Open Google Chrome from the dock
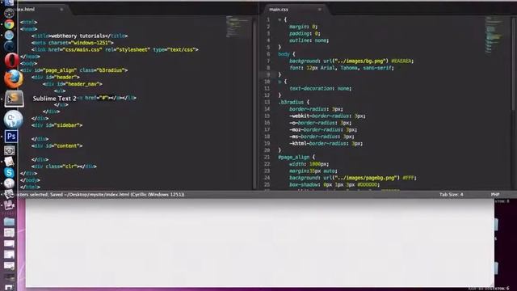The width and height of the screenshot is (517, 291). [x=9, y=24]
